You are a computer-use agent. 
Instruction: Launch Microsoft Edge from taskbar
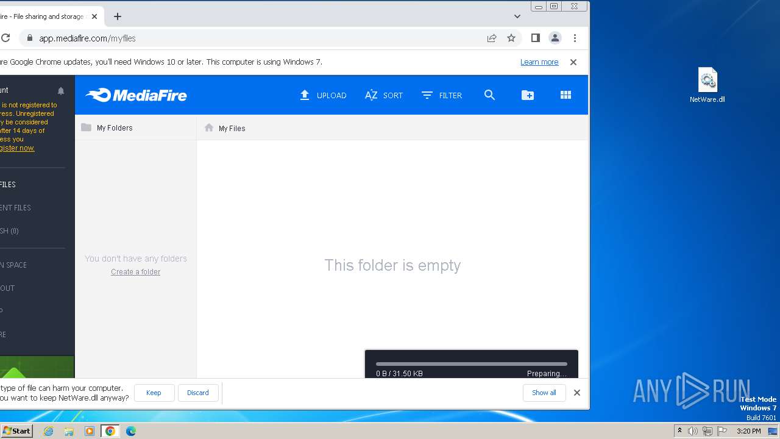(131, 431)
